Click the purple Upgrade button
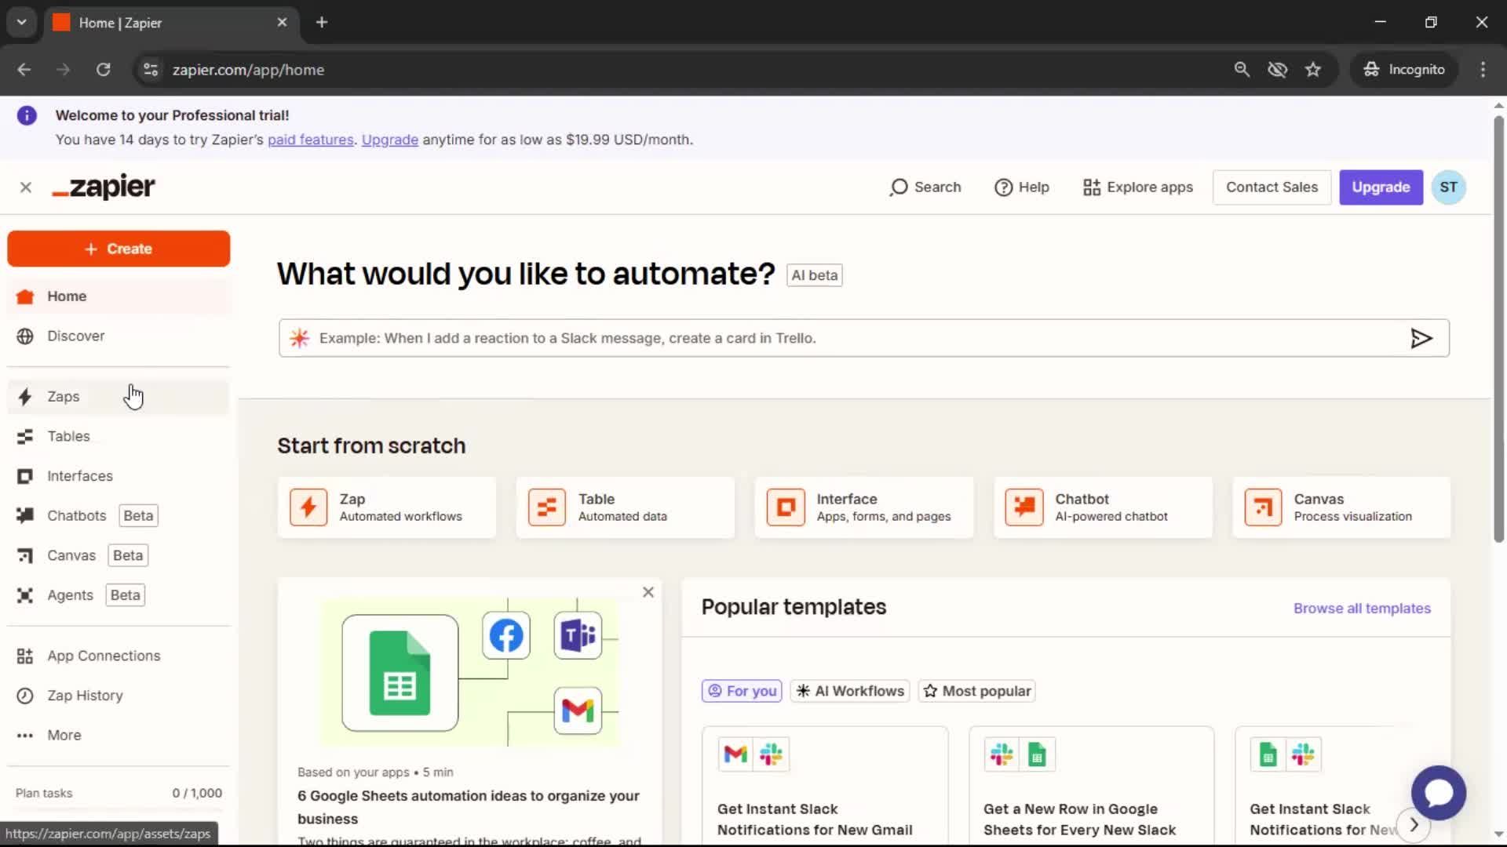Viewport: 1507px width, 847px height. pyautogui.click(x=1381, y=187)
